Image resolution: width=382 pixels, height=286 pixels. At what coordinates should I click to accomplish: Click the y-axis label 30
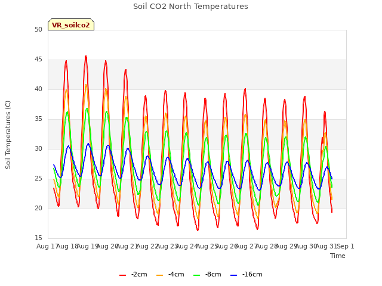(x=38, y=148)
